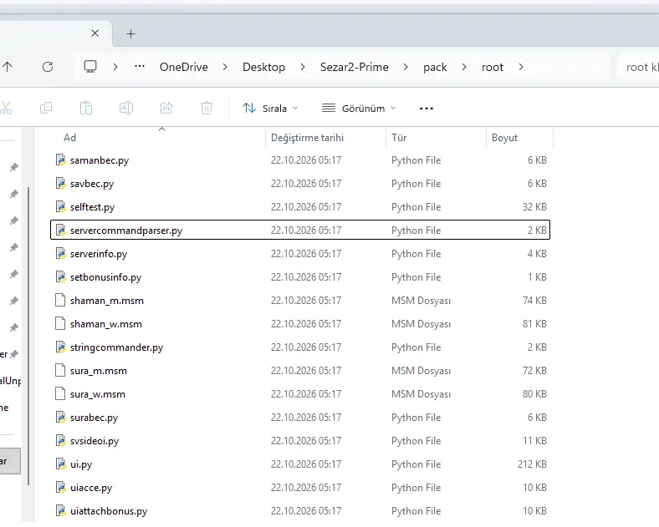Click root breadcrumb in address bar

(x=492, y=67)
